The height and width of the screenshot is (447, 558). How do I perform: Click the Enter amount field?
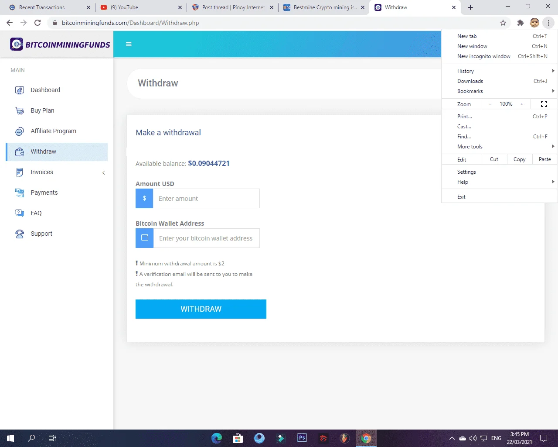point(206,198)
